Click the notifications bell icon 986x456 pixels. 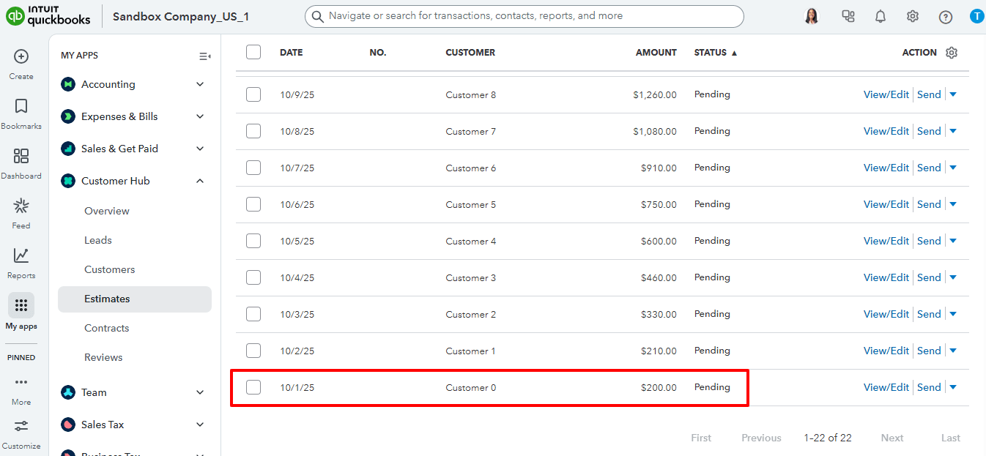coord(881,16)
